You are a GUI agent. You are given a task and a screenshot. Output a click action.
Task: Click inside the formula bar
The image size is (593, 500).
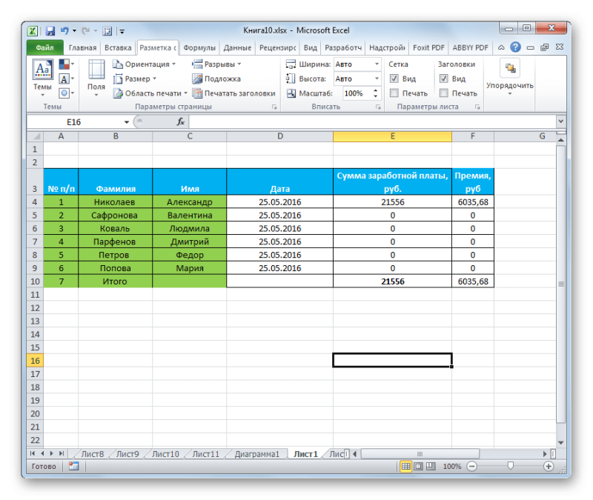click(372, 121)
